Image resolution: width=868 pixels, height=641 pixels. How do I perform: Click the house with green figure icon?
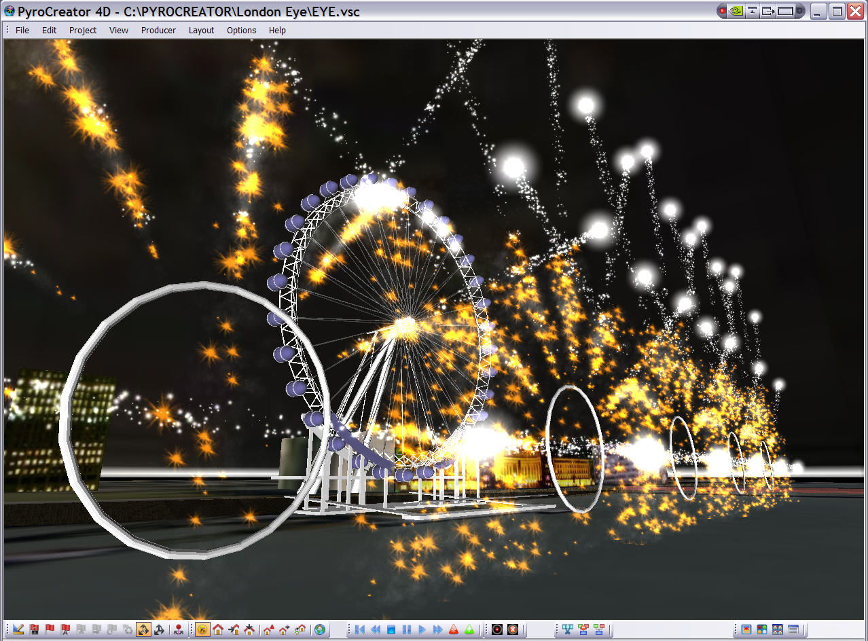(300, 629)
